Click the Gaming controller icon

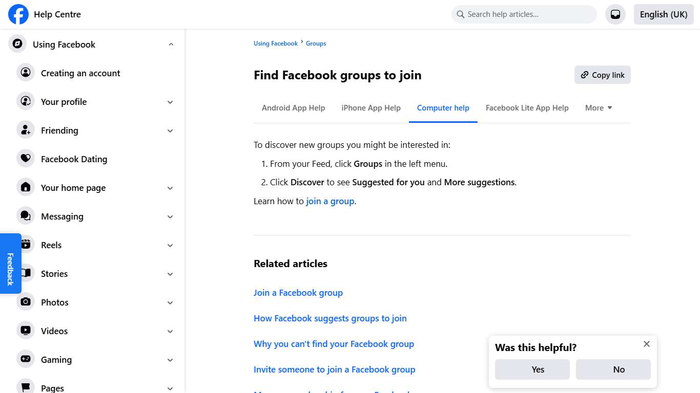[26, 359]
